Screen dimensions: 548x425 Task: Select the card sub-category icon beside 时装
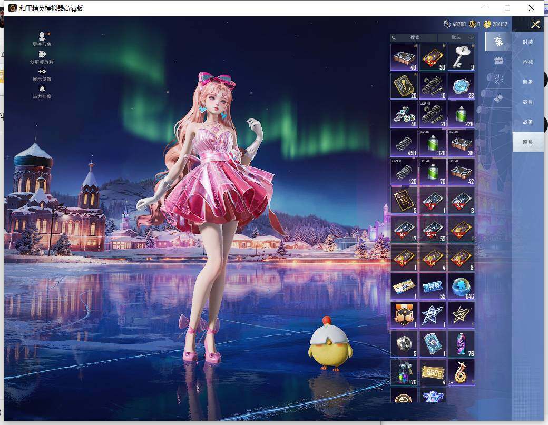(498, 42)
